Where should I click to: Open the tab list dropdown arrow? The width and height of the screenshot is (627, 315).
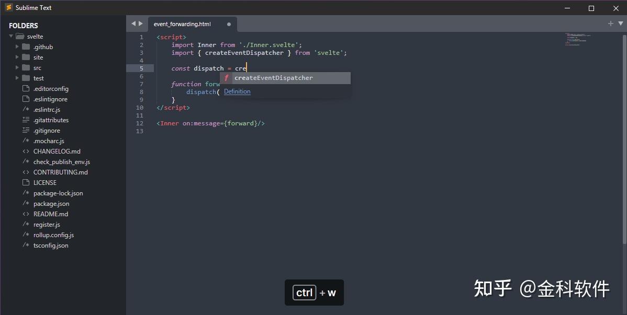(x=621, y=24)
